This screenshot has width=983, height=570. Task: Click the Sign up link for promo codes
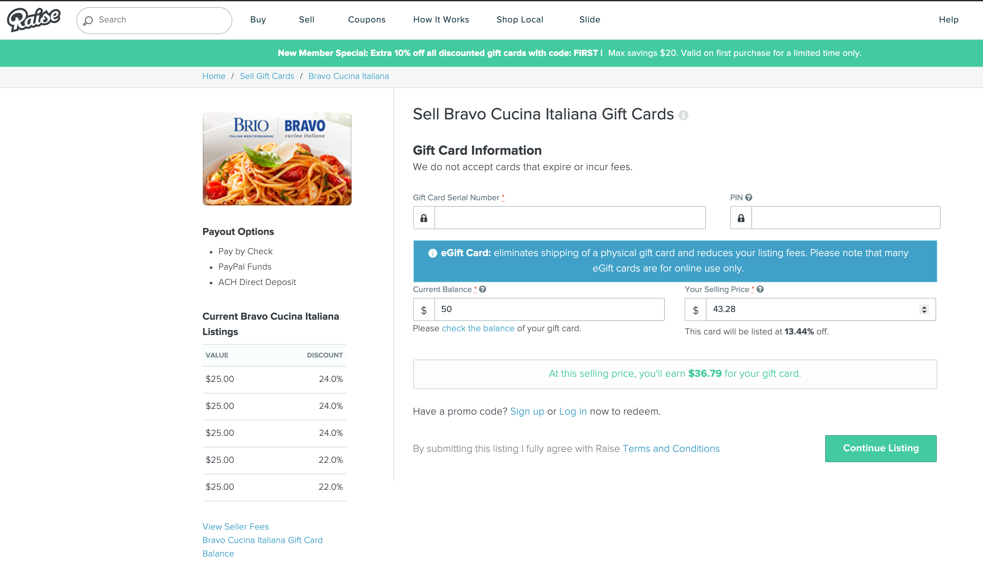tap(527, 411)
